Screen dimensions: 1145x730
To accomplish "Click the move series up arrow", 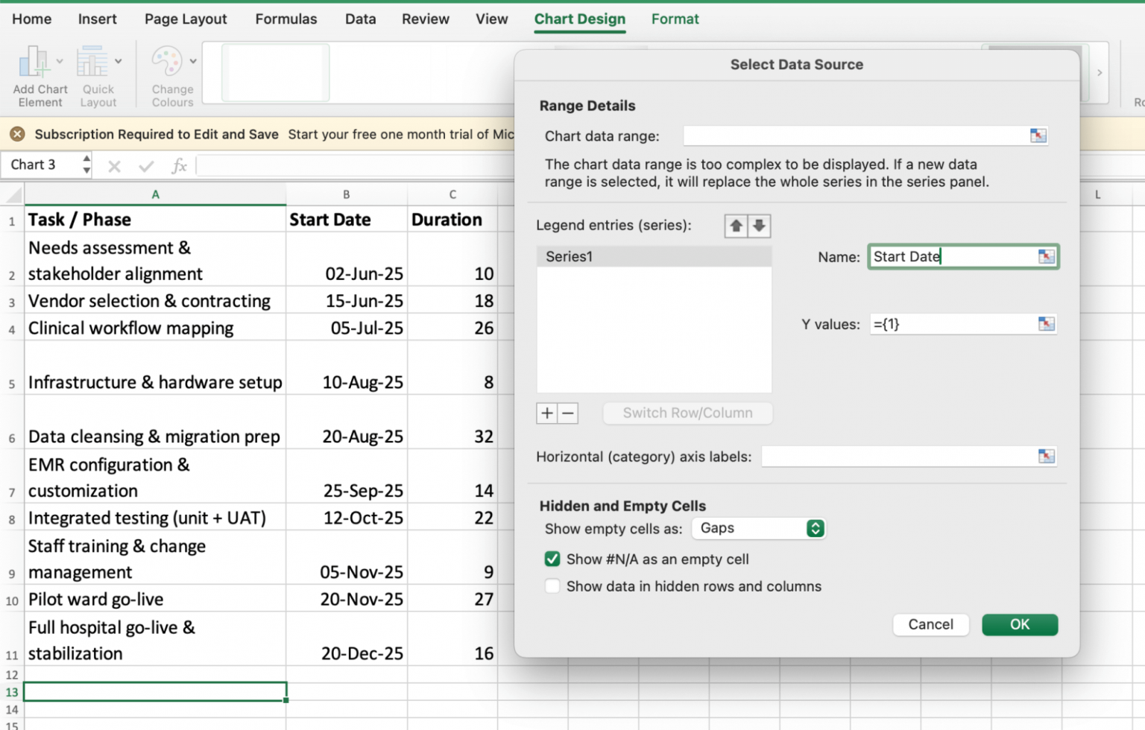I will tap(736, 225).
